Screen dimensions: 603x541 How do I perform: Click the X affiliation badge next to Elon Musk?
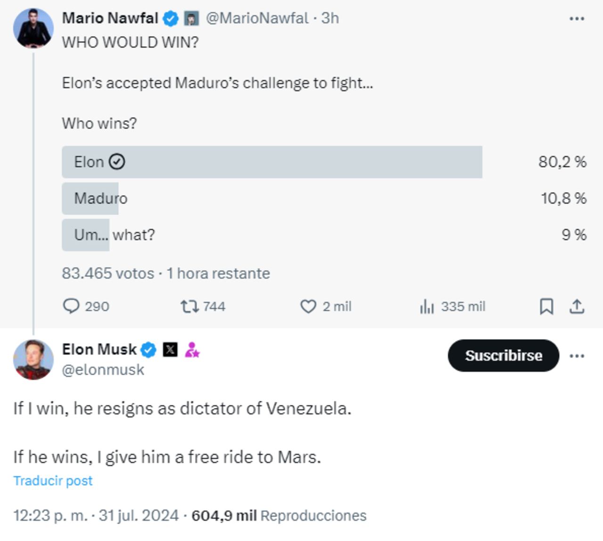click(170, 349)
